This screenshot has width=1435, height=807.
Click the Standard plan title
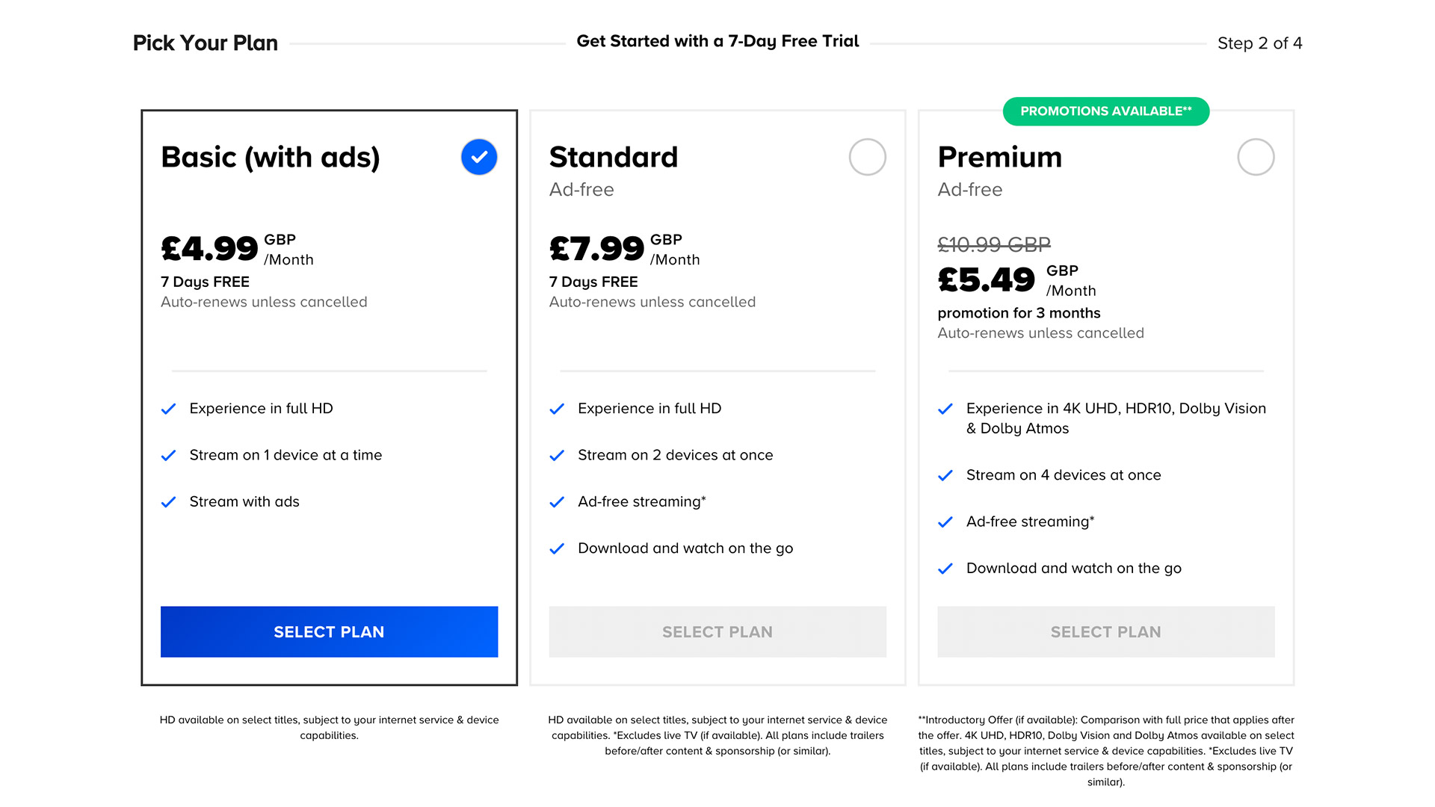tap(613, 157)
